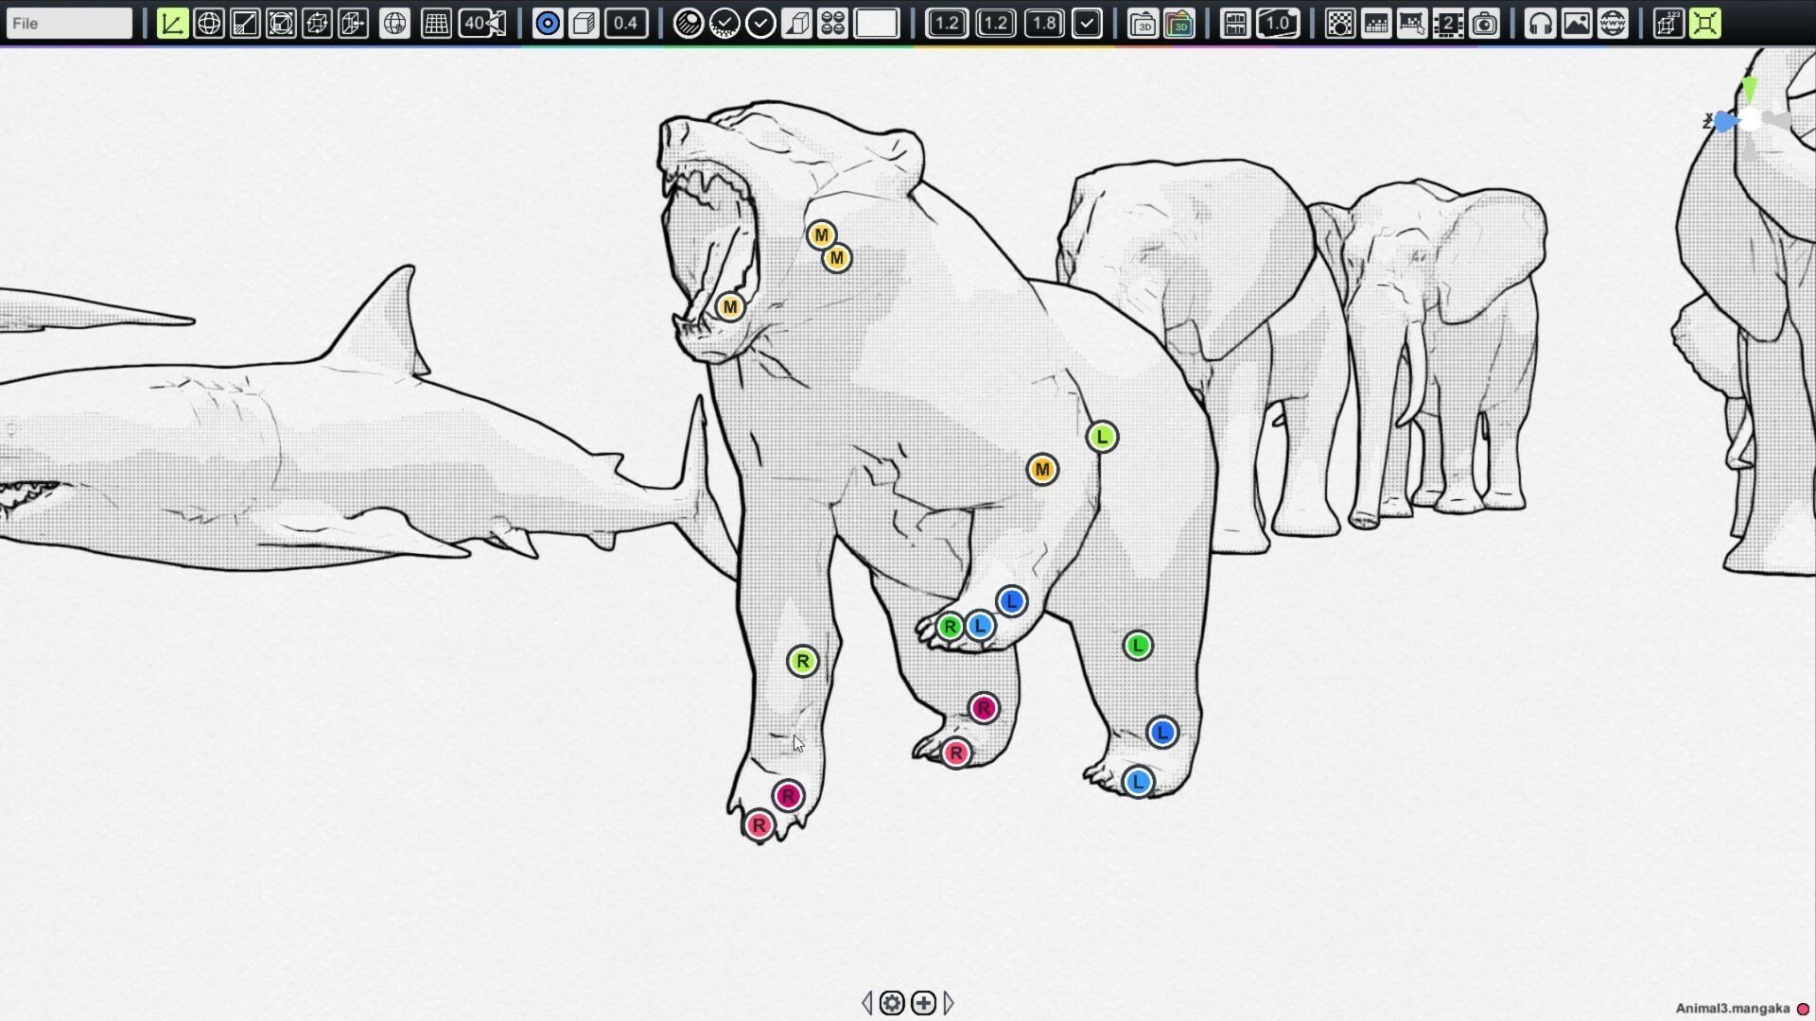Click the plus add button at bottom
This screenshot has height=1021, width=1816.
click(924, 1003)
